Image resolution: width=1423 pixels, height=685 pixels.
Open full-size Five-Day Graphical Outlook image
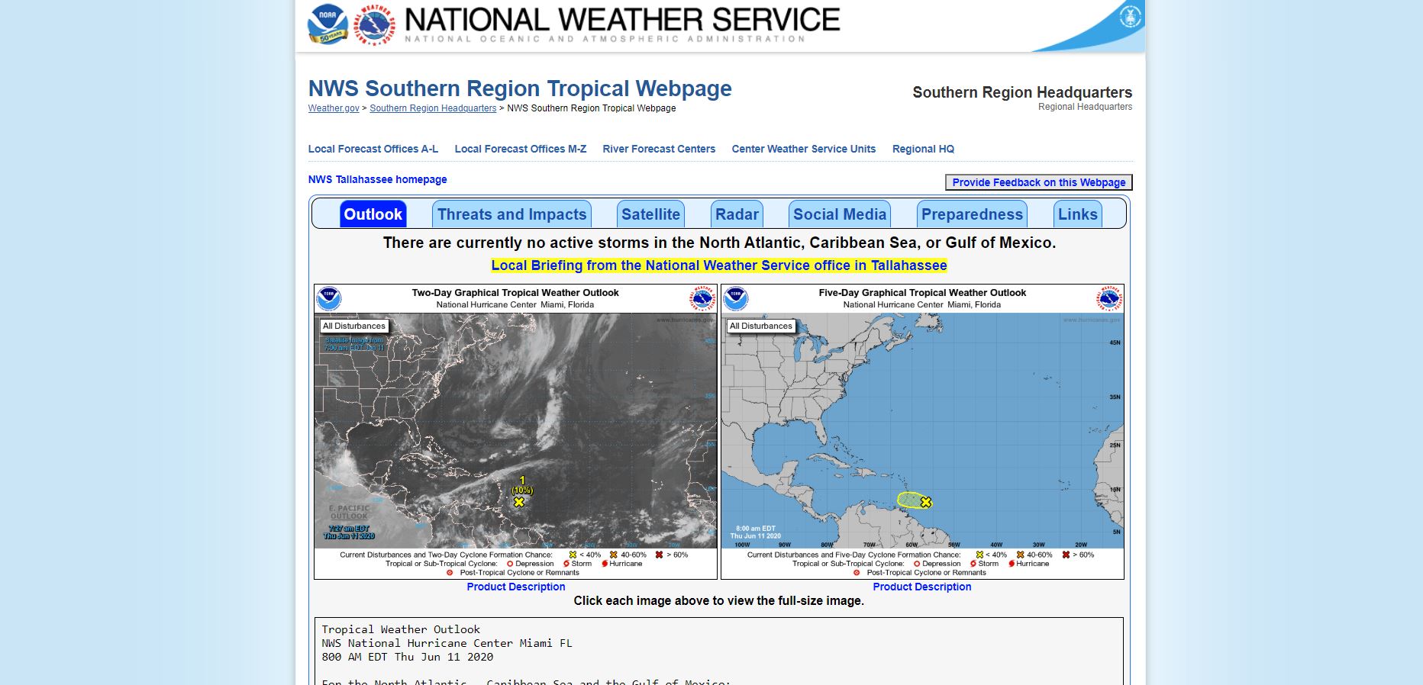(922, 432)
